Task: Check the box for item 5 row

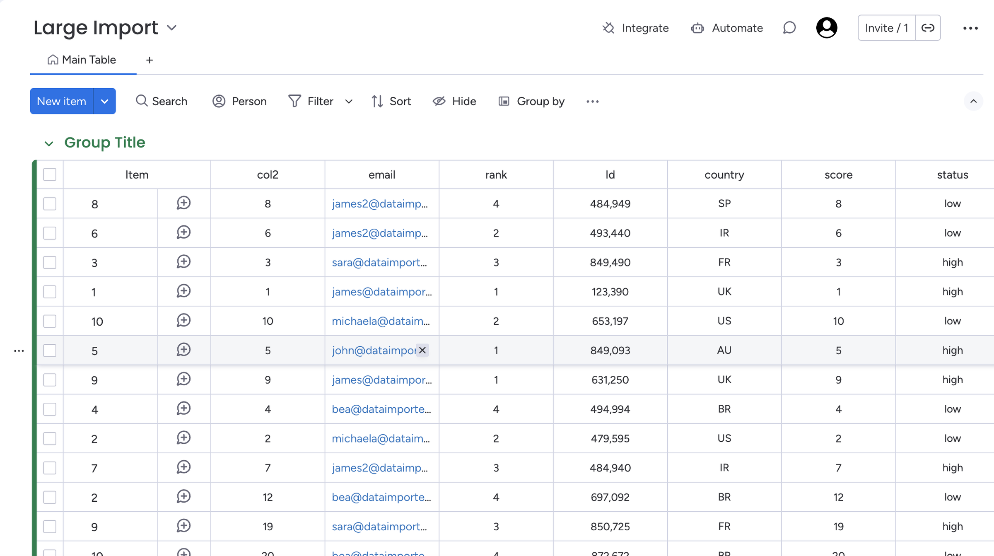Action: [50, 351]
